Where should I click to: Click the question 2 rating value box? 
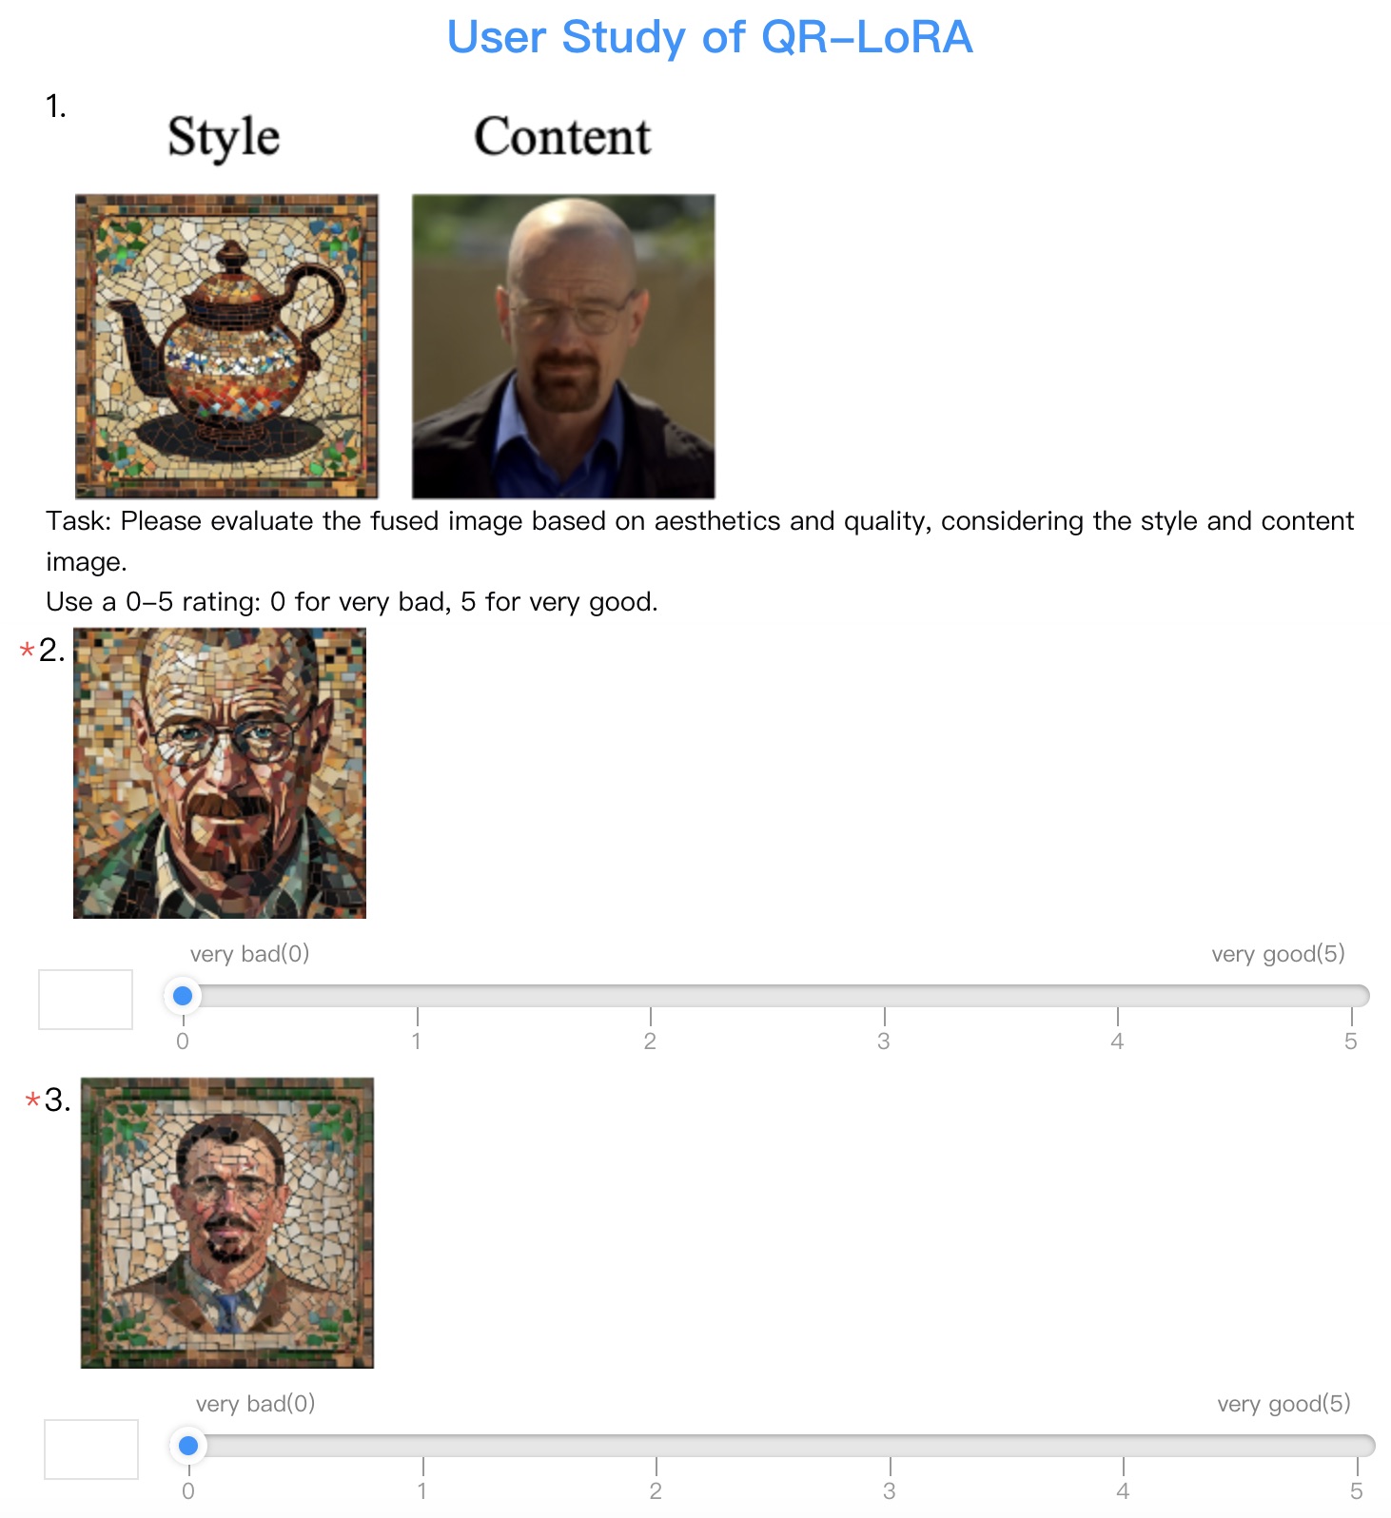pos(86,1000)
